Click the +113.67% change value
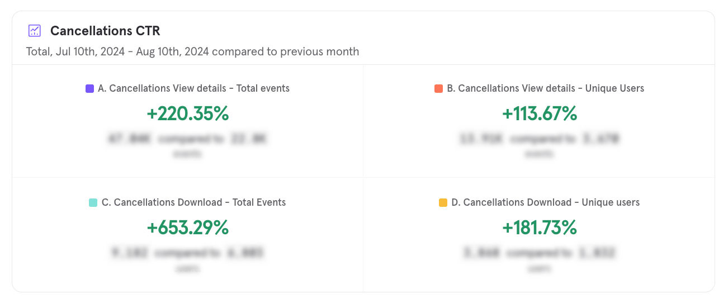728x303 pixels. pos(539,114)
